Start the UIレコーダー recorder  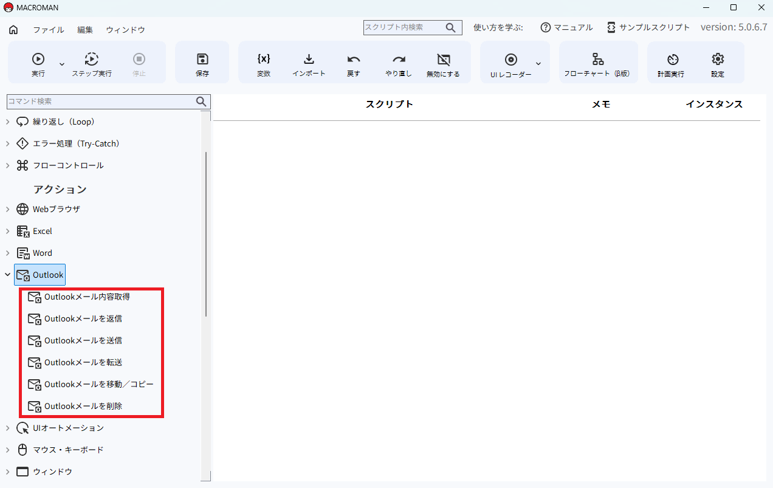pyautogui.click(x=511, y=65)
